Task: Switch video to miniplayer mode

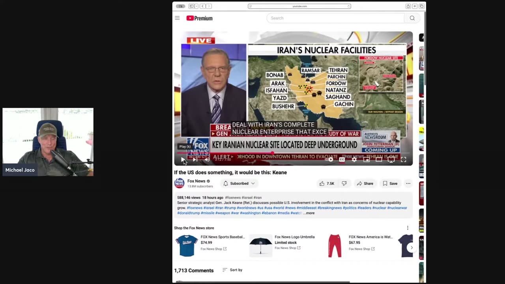Action: [367, 159]
